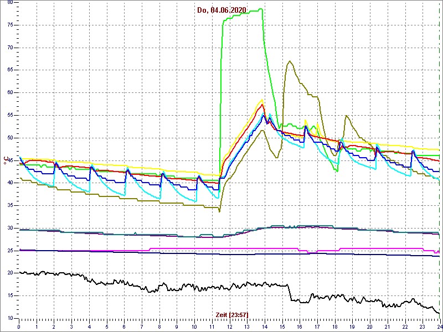Click the yellow curve's peak near 58 °C

262,100
